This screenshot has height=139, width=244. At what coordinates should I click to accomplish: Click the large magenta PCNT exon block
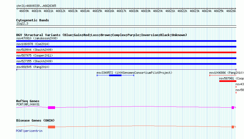tap(52, 108)
